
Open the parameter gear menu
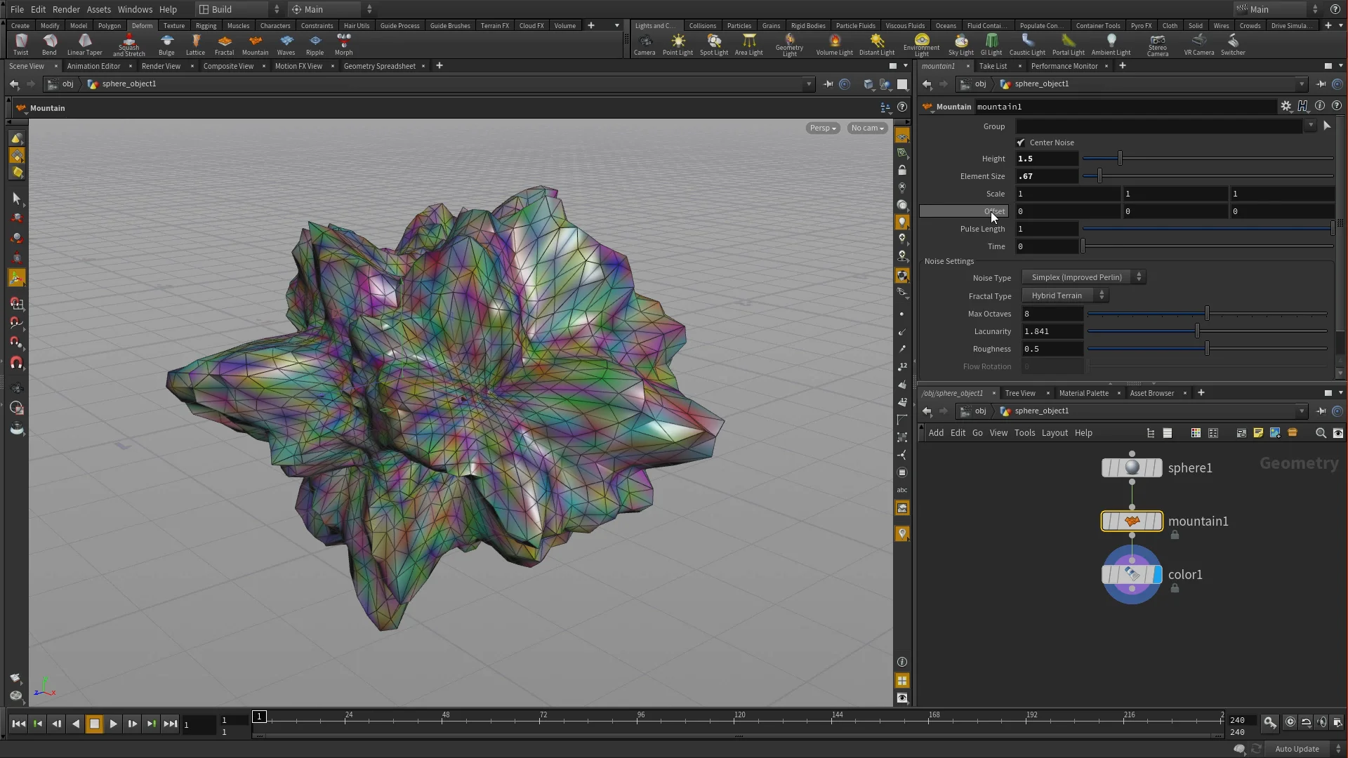(1286, 106)
